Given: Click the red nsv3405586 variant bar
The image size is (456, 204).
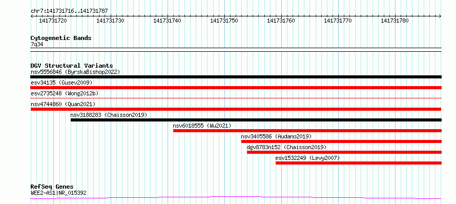Looking at the screenshot, I should [x=341, y=141].
